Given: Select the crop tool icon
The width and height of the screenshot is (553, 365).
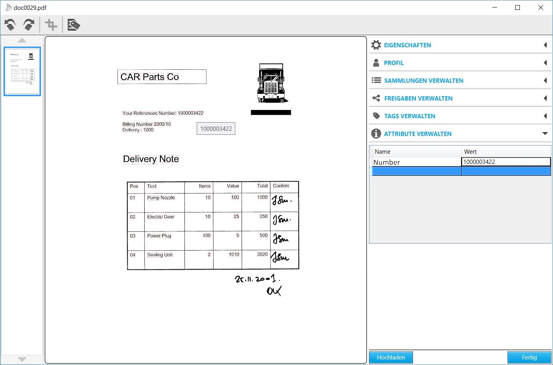Looking at the screenshot, I should point(51,25).
